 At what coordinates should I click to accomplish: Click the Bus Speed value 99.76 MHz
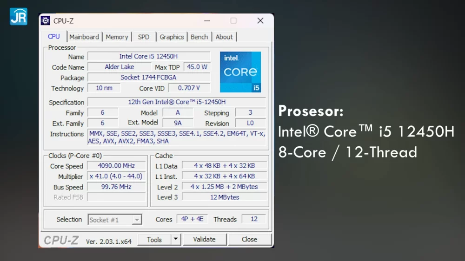pyautogui.click(x=116, y=187)
